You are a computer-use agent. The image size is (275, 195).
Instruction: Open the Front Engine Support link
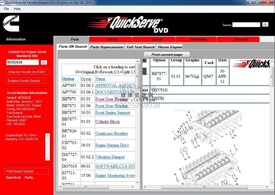(113, 112)
